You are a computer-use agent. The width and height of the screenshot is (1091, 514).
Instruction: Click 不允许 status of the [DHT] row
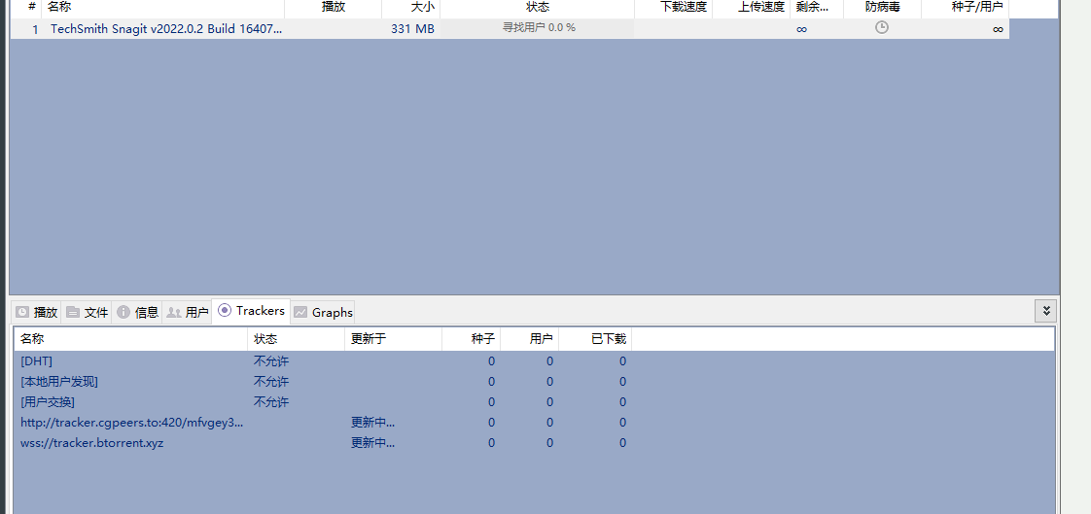pos(271,361)
